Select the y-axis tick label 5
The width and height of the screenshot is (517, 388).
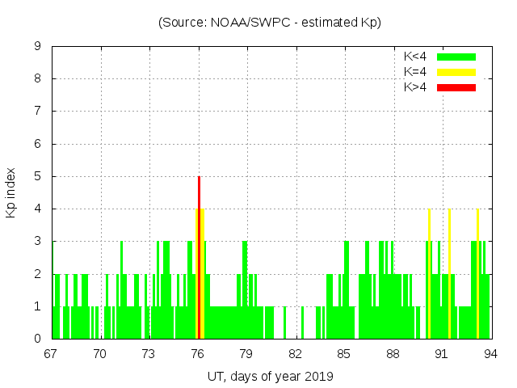tap(38, 176)
